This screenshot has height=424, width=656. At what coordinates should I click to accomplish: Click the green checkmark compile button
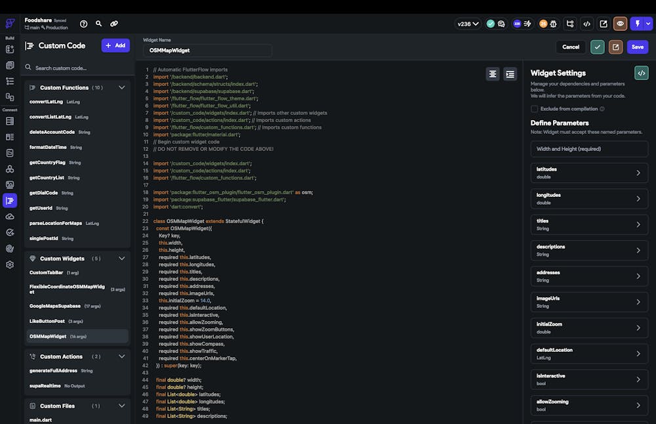click(597, 47)
